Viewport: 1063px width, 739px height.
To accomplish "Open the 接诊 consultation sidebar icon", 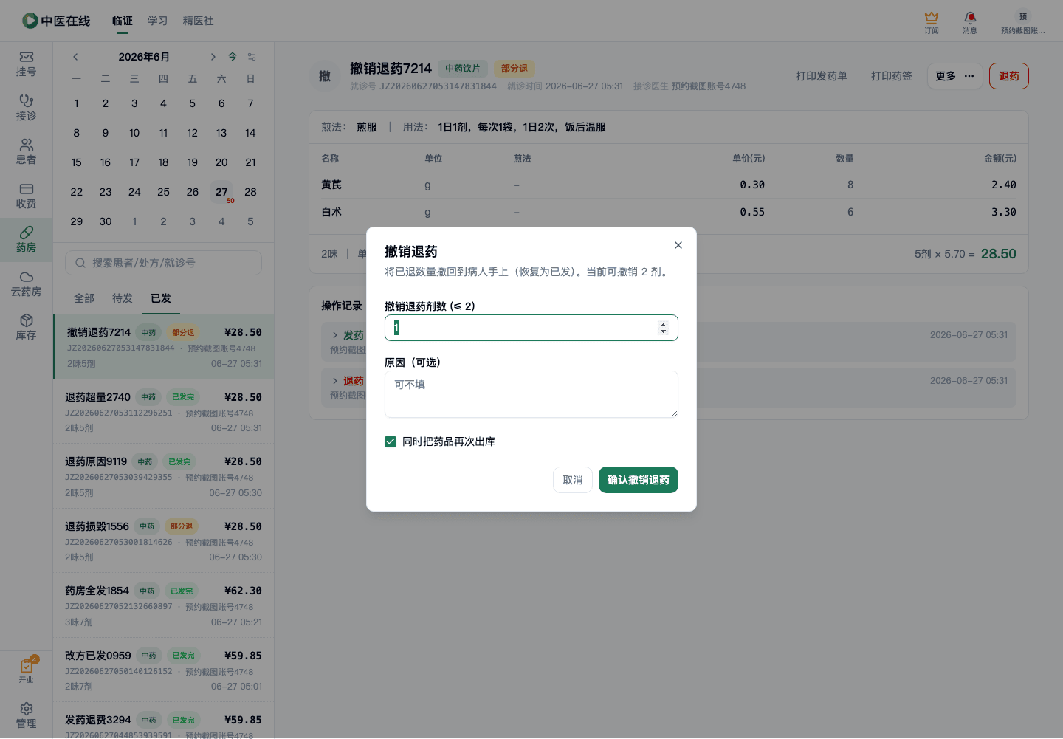I will [26, 108].
